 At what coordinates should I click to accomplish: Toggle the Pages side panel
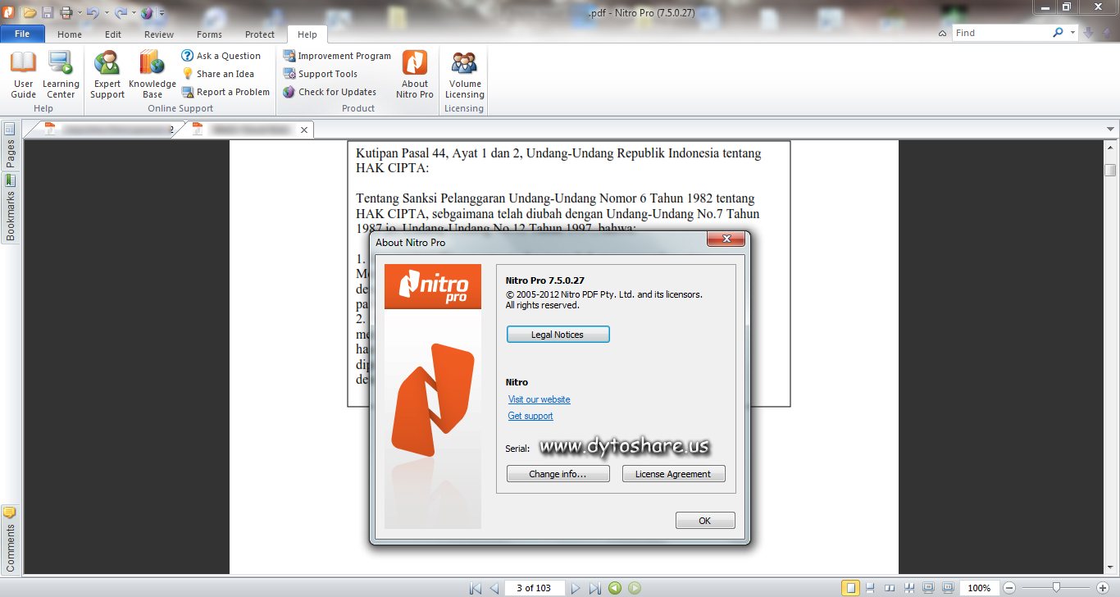click(10, 145)
